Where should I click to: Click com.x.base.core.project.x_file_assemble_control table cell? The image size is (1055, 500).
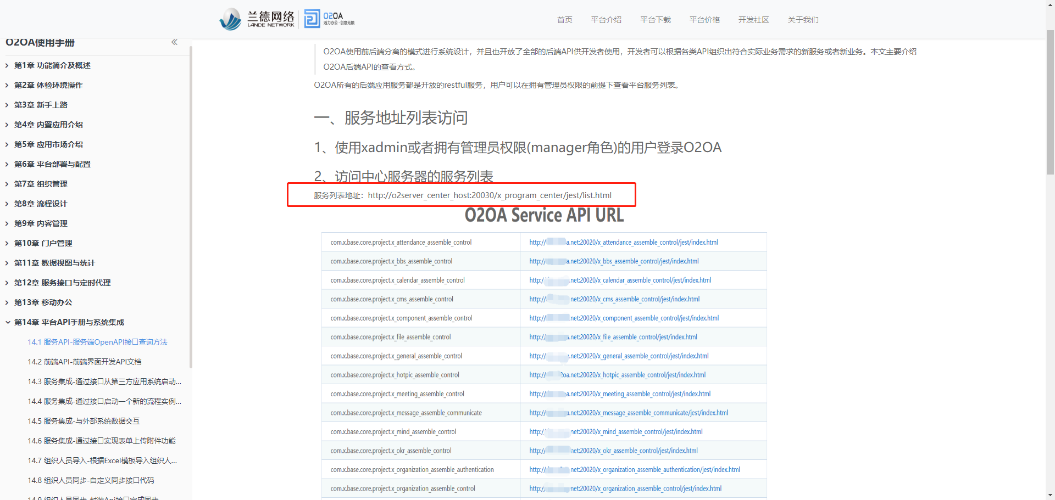click(x=421, y=337)
